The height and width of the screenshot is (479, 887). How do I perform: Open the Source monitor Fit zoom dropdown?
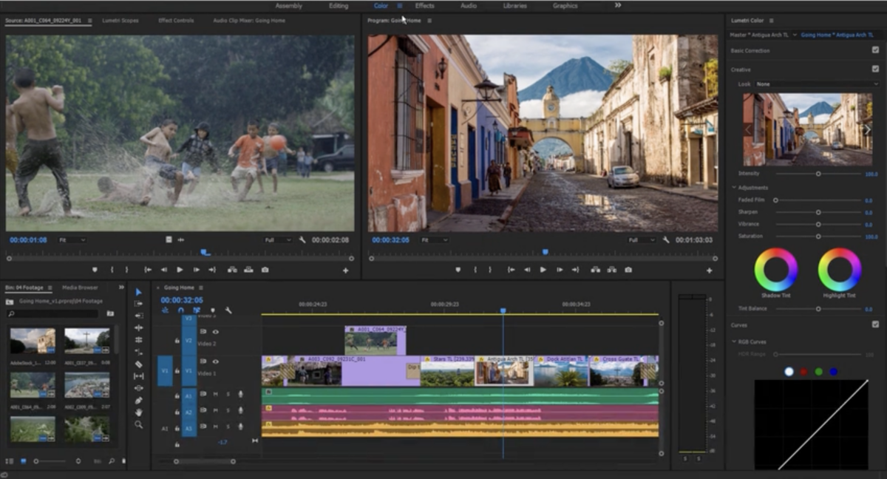[x=72, y=240]
